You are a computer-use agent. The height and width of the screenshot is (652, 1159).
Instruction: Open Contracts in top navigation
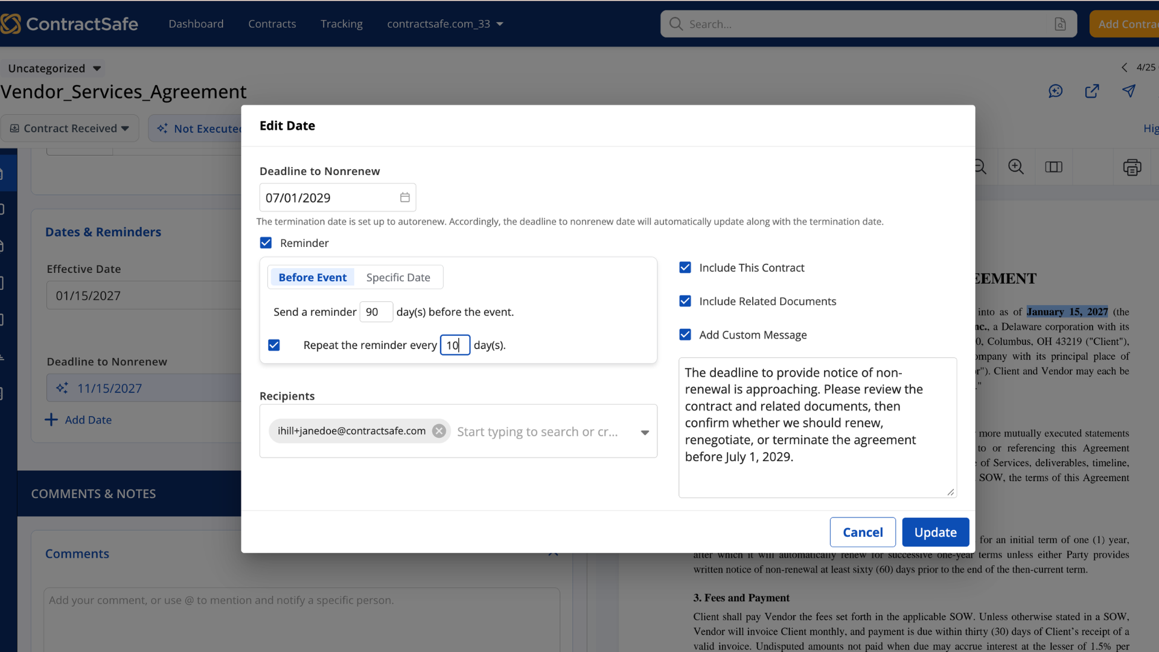coord(272,24)
